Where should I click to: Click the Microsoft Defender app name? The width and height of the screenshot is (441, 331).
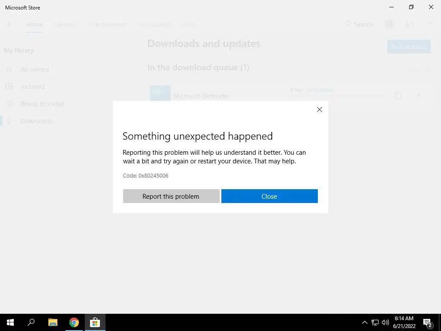pos(201,96)
